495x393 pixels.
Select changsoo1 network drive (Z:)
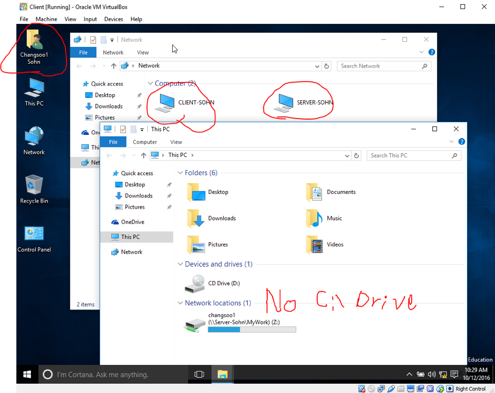[x=240, y=322]
